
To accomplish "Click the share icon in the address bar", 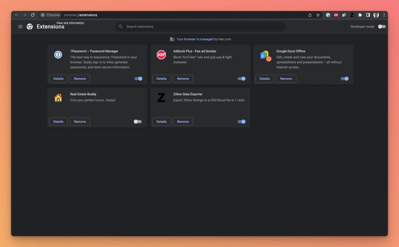I will pyautogui.click(x=310, y=15).
